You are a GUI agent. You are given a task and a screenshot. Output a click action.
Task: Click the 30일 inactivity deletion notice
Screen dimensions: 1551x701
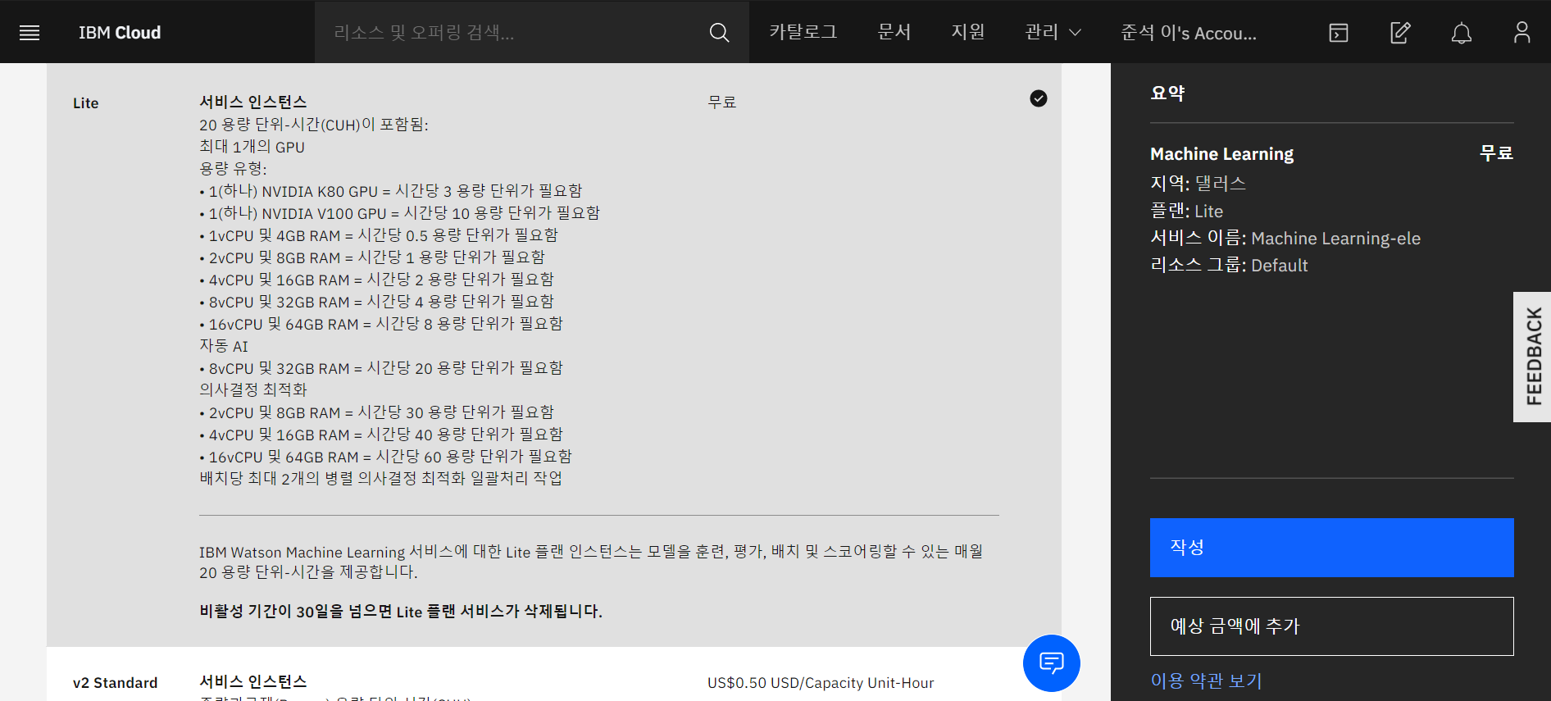click(401, 611)
